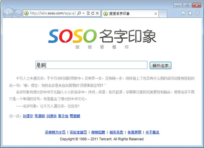This screenshot has width=204, height=148.
Task: Try the 刘德华 sample name link
Action: [51, 116]
